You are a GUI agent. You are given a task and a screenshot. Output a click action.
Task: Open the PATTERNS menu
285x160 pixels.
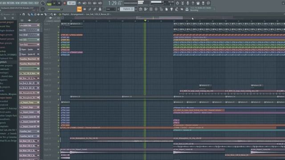pyautogui.click(x=11, y=3)
